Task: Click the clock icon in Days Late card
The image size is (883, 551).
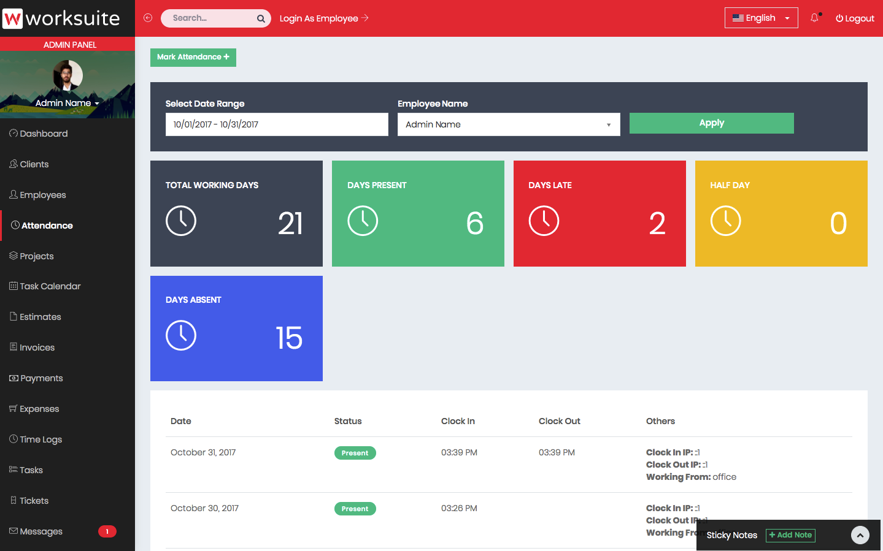Action: 544,221
